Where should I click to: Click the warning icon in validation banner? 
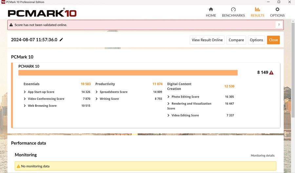11,25
